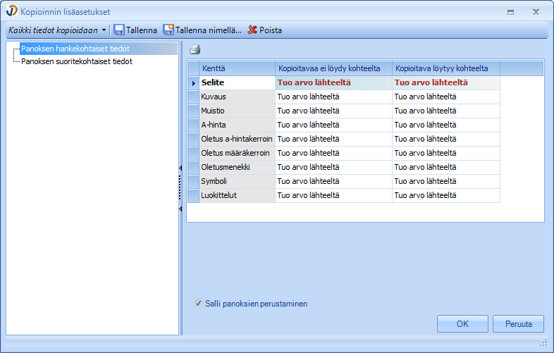Select Oletus a-hintakerroin field cell
Screen dimensions: 554x353
click(x=237, y=140)
